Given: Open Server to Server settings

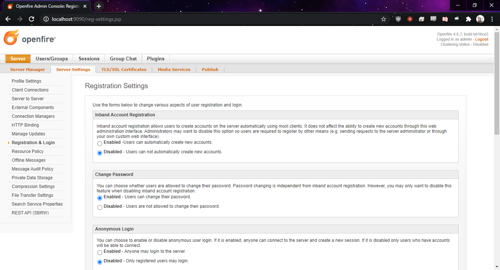Looking at the screenshot, I should (x=28, y=99).
